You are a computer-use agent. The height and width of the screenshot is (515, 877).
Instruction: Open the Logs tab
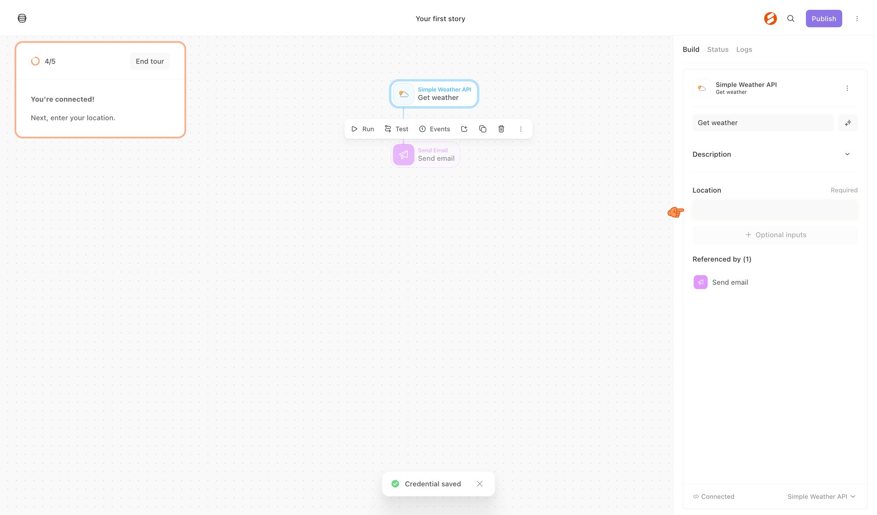pyautogui.click(x=744, y=49)
